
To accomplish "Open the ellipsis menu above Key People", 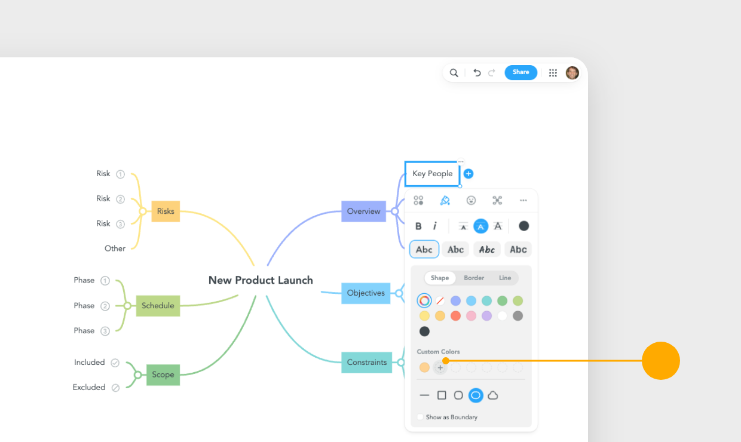I will click(460, 161).
